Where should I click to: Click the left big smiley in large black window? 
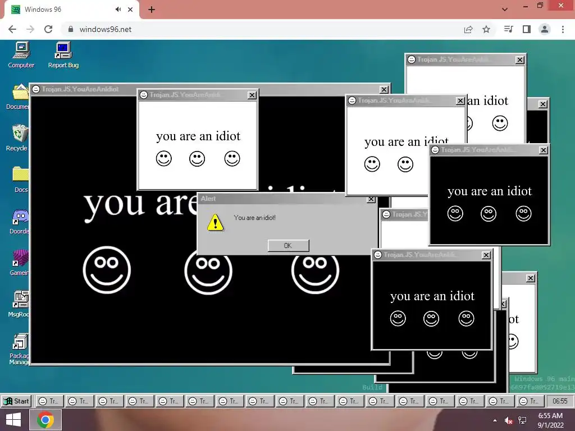point(107,270)
